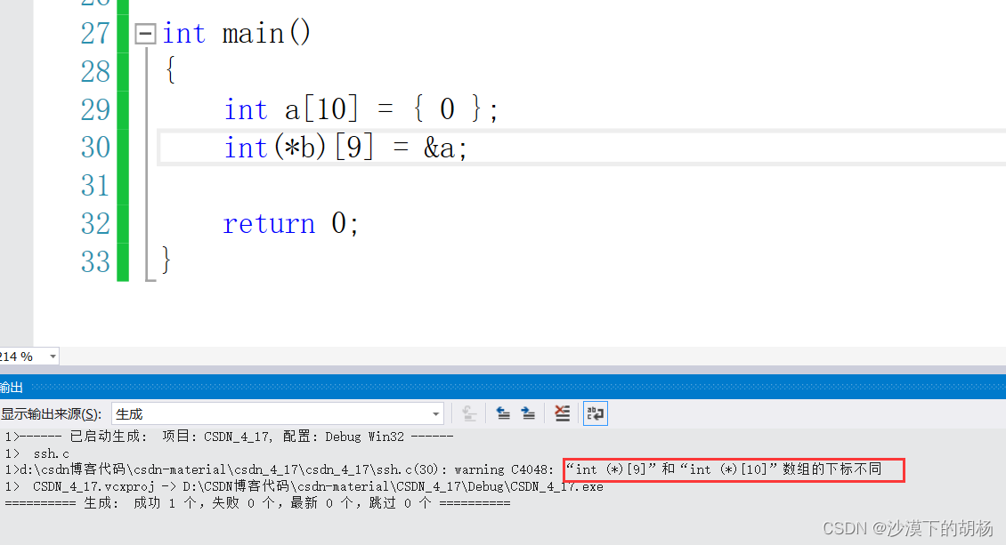
Task: Click the 'return 0;' statement
Action: pyautogui.click(x=290, y=223)
